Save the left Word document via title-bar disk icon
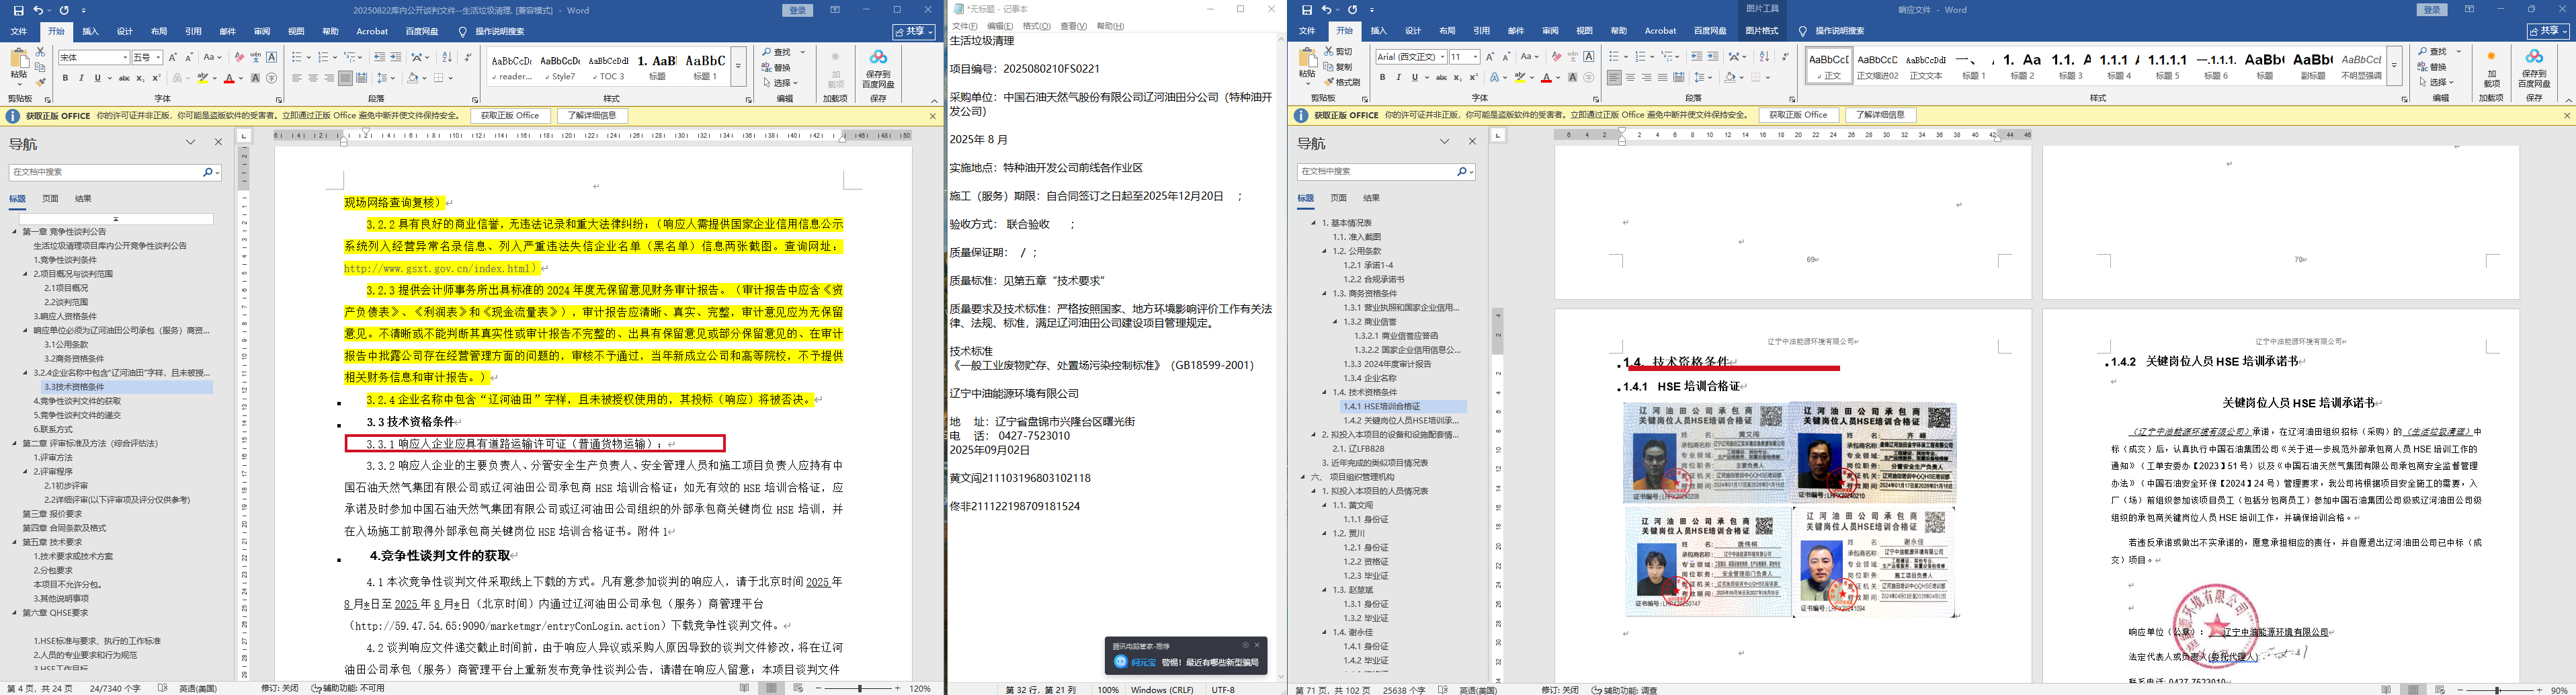Image resolution: width=2576 pixels, height=695 pixels. pyautogui.click(x=19, y=10)
